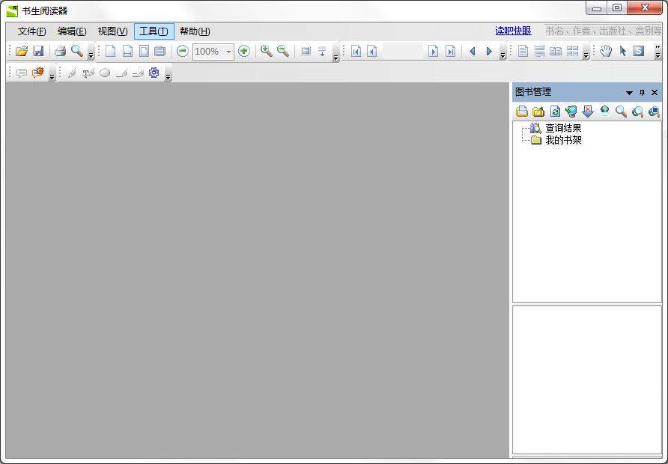Select the Hand pan tool
The width and height of the screenshot is (668, 464).
click(606, 51)
